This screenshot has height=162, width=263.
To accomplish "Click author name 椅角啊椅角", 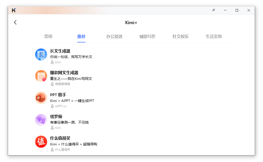I will click(63, 84).
